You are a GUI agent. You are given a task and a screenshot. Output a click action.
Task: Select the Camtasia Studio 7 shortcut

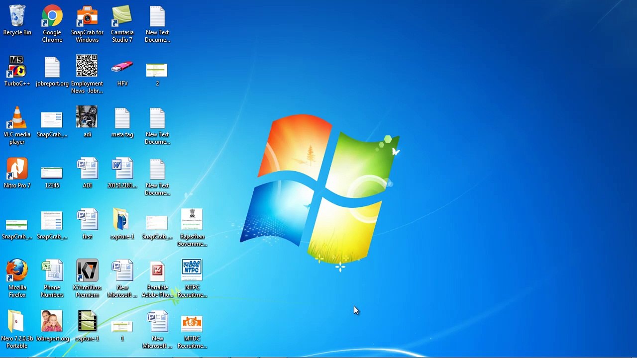122,24
